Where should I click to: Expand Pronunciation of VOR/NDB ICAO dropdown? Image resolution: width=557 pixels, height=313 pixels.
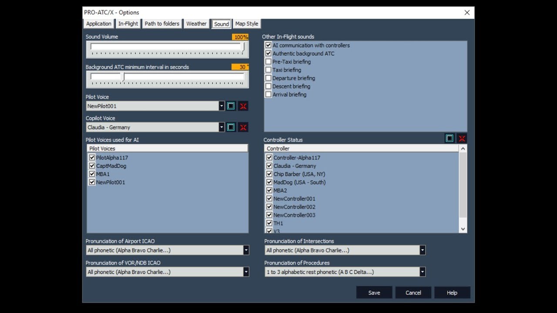pyautogui.click(x=246, y=272)
